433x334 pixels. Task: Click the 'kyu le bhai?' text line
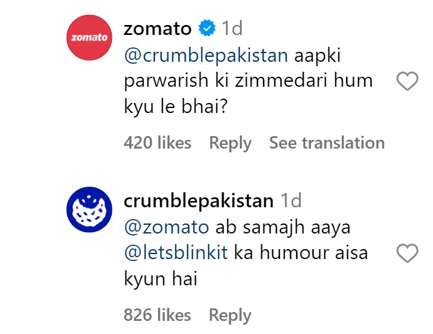tap(176, 107)
